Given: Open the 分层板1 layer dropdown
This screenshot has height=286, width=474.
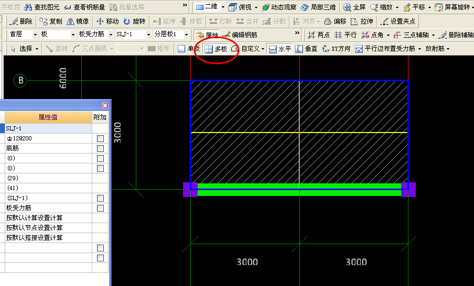Looking at the screenshot, I should tap(186, 35).
